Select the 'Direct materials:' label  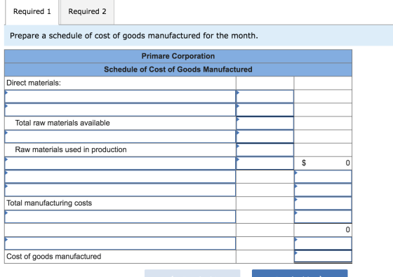coord(34,83)
